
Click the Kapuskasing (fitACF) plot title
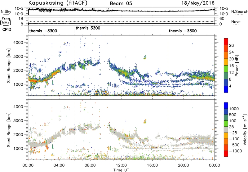pyautogui.click(x=58, y=3)
